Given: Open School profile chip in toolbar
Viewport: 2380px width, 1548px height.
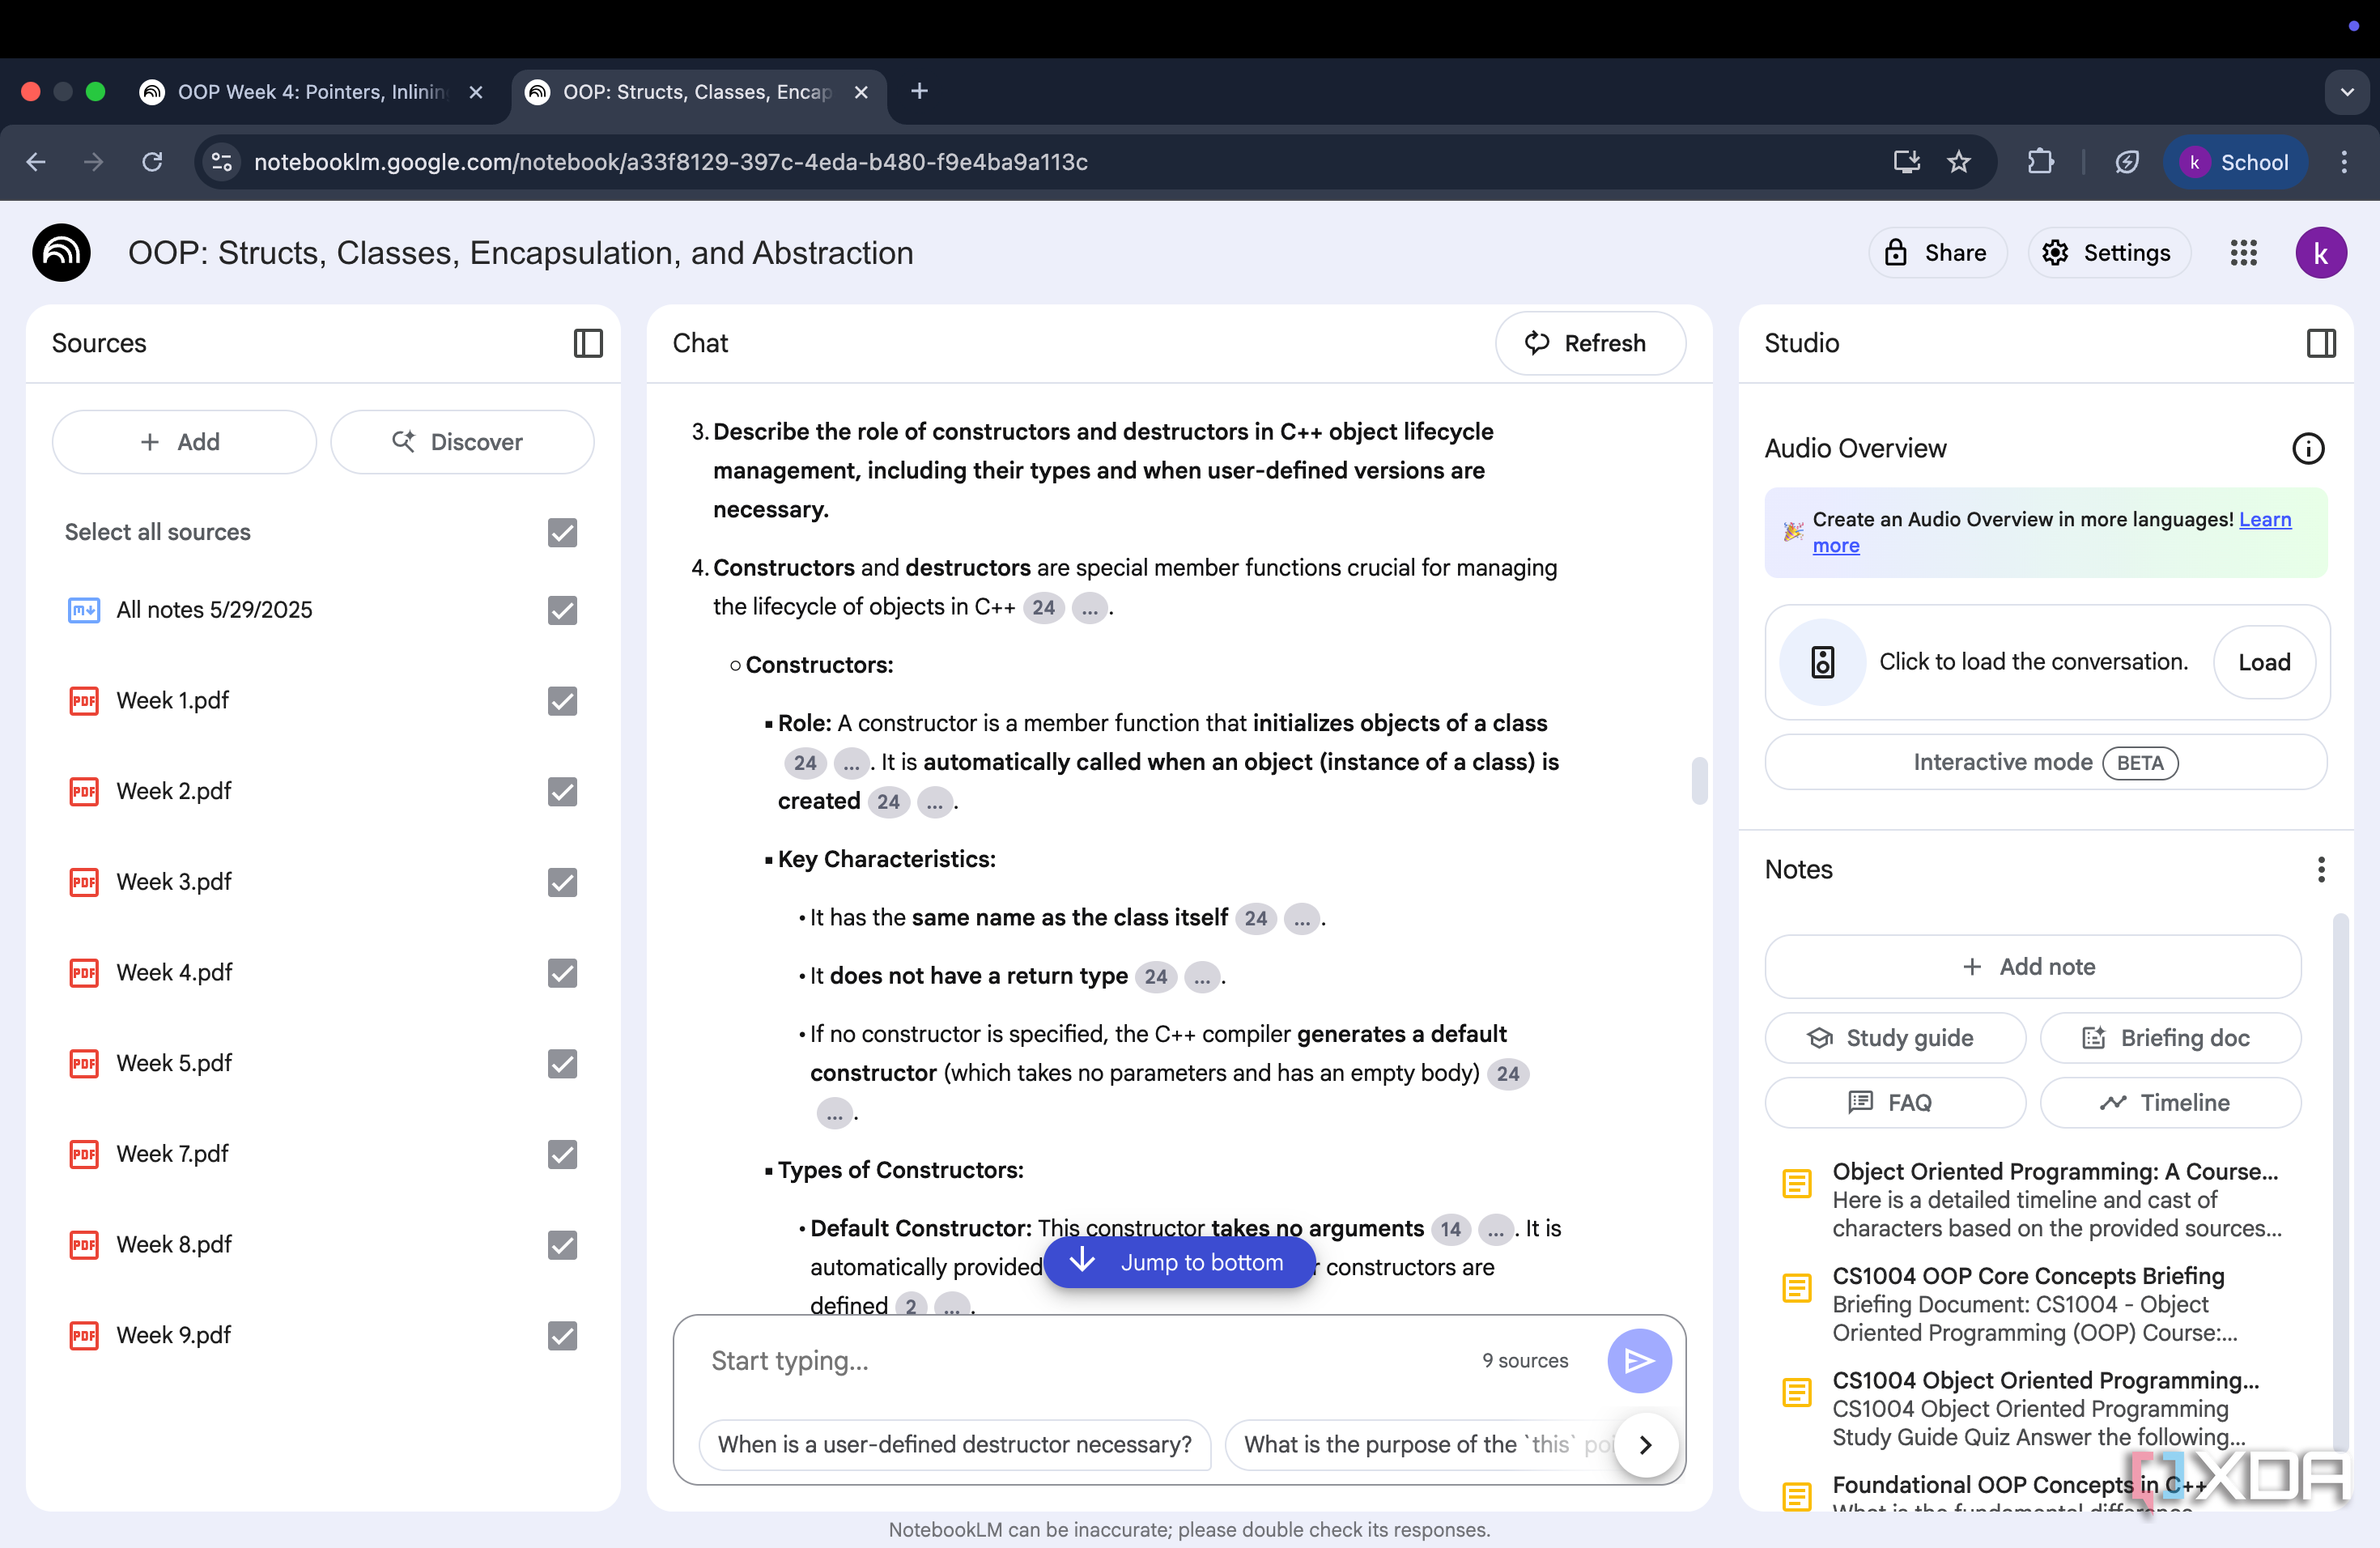Looking at the screenshot, I should (x=2236, y=162).
